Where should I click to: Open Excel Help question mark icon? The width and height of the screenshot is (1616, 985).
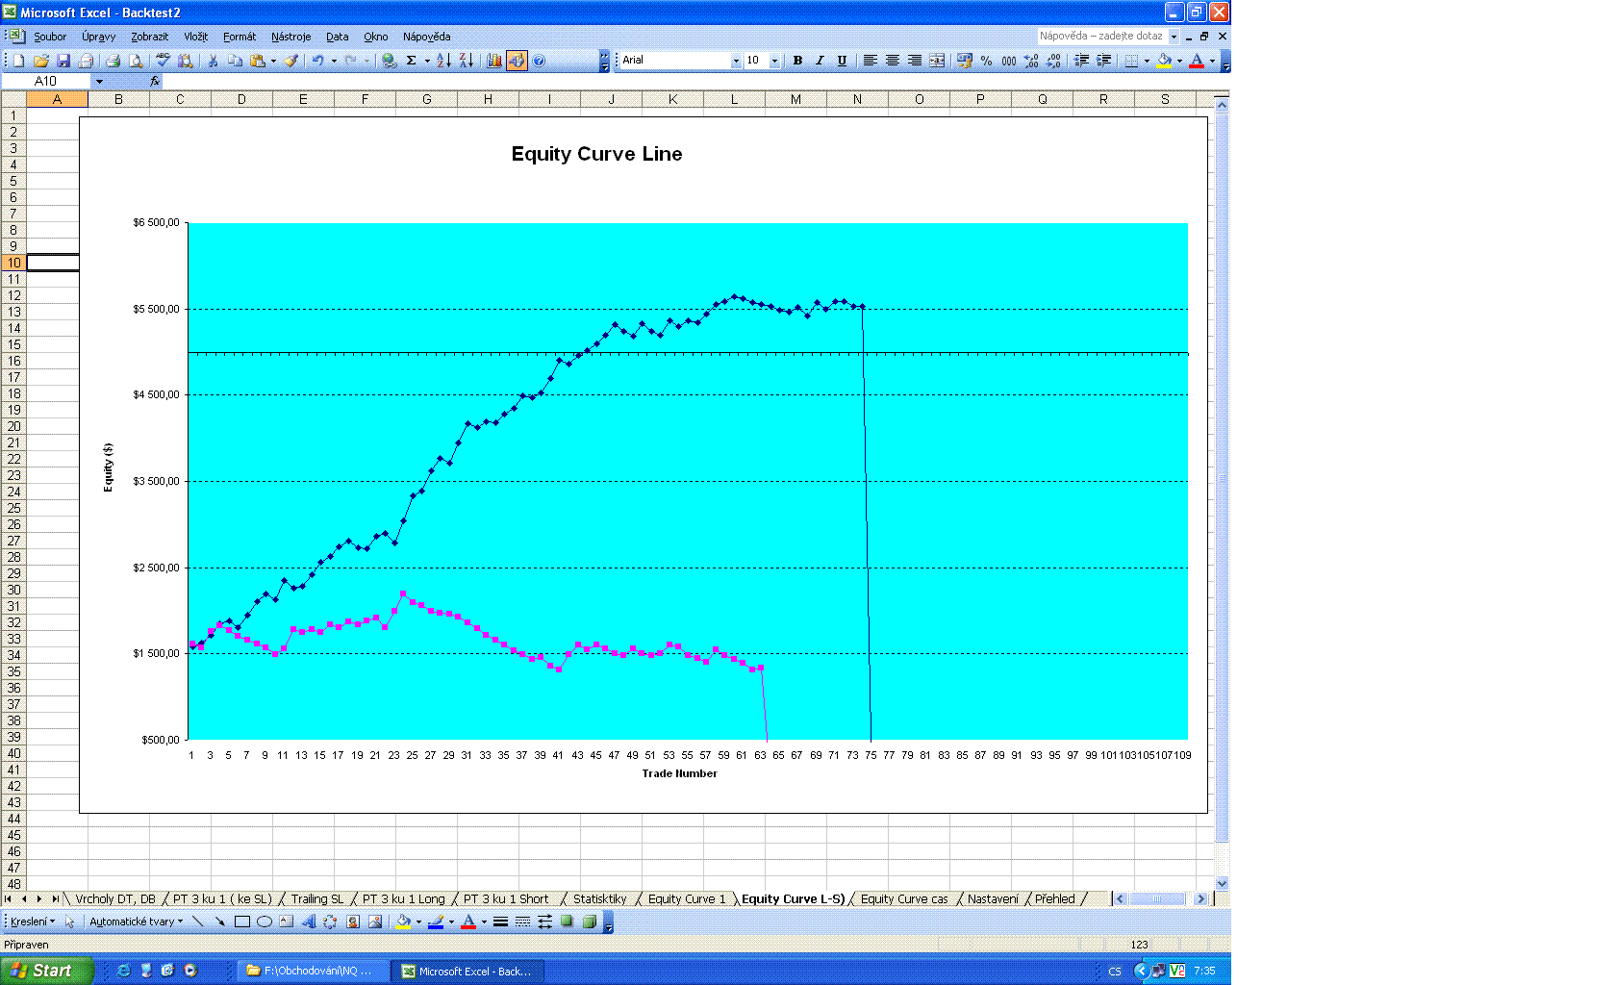click(x=539, y=61)
